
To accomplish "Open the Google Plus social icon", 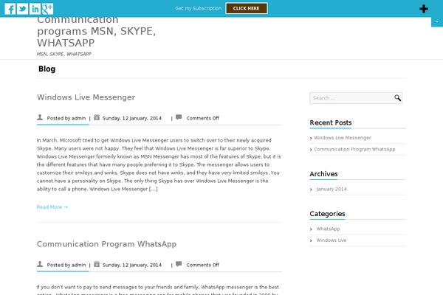I will (x=47, y=9).
